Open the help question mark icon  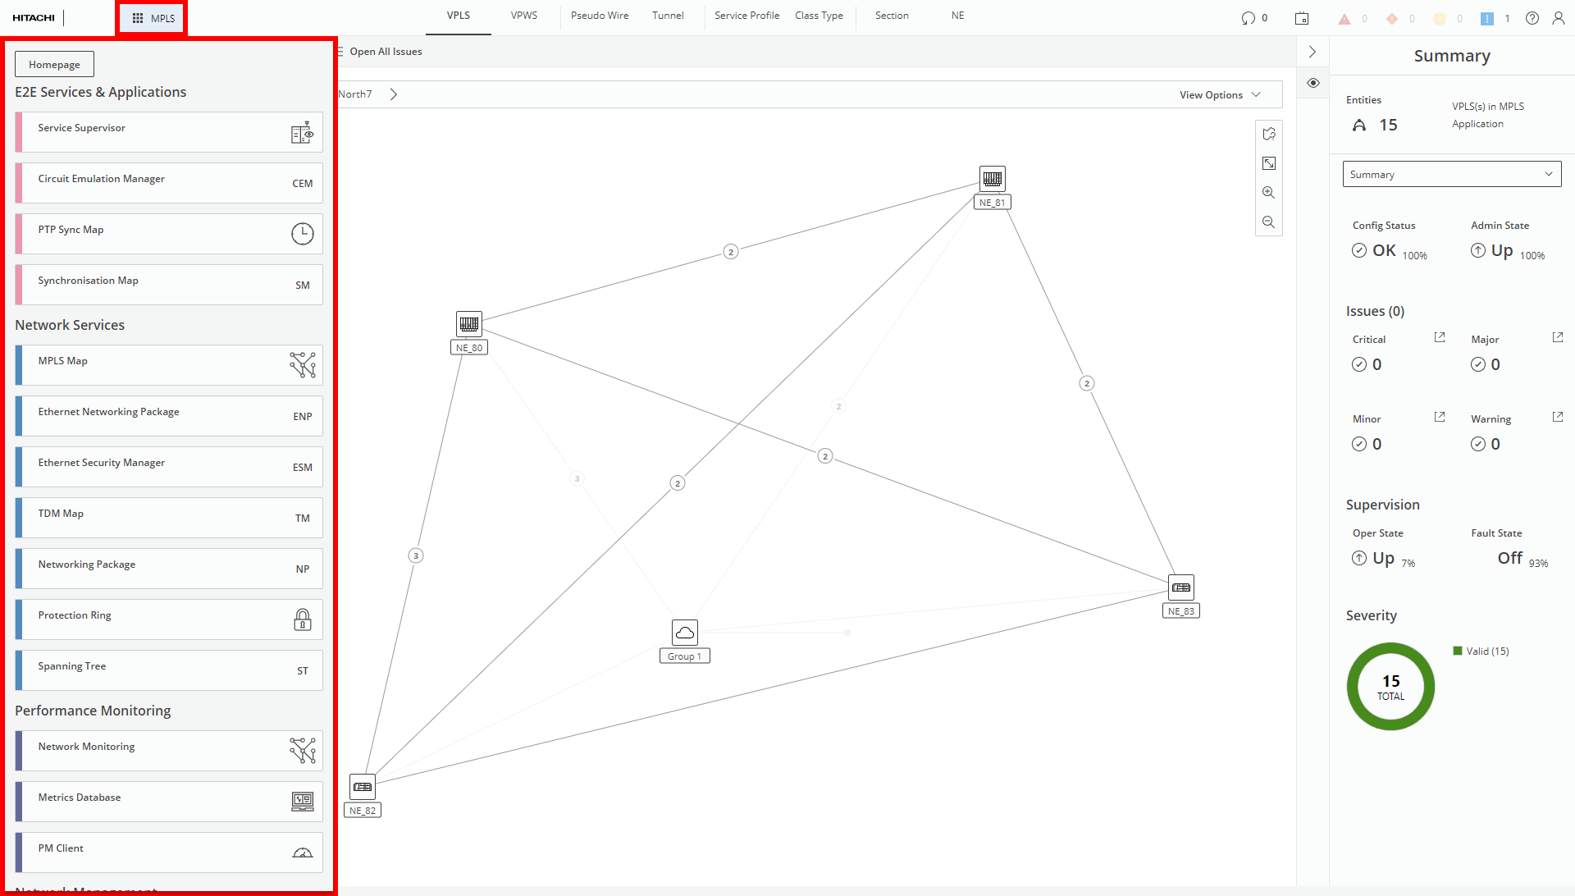coord(1532,18)
